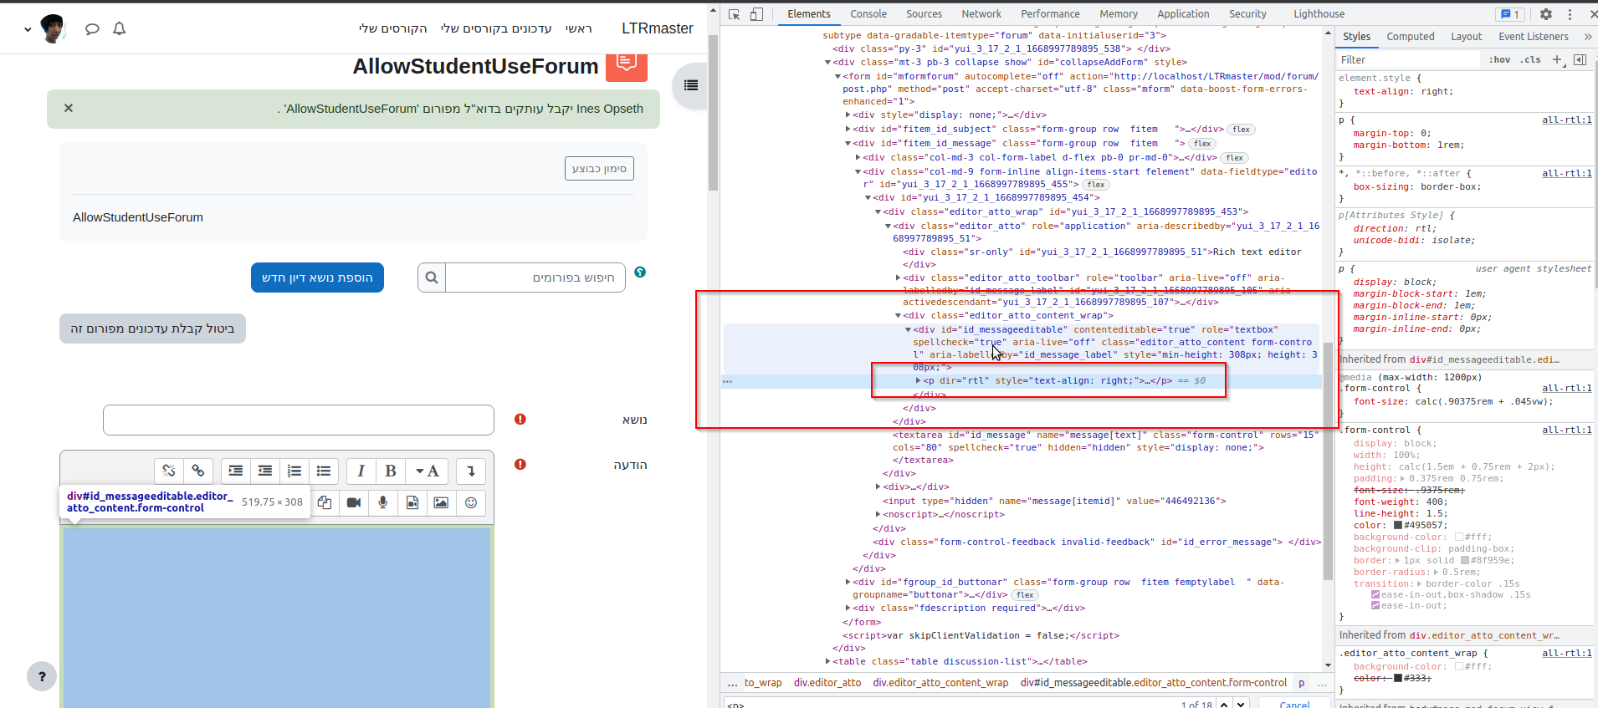The image size is (1598, 708).
Task: Click the Styles Filter input
Action: pos(1409,59)
